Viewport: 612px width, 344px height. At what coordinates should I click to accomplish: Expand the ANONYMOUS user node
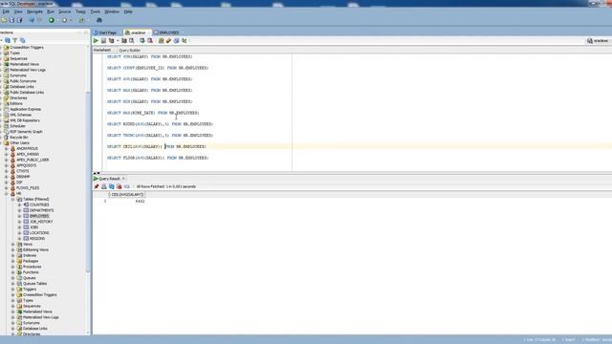7,149
